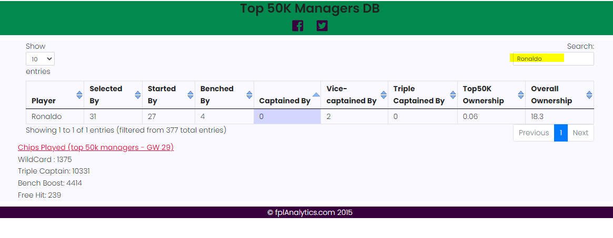Sort by Selected By column arrows
Viewport: 613px width, 238px height.
[x=138, y=95]
